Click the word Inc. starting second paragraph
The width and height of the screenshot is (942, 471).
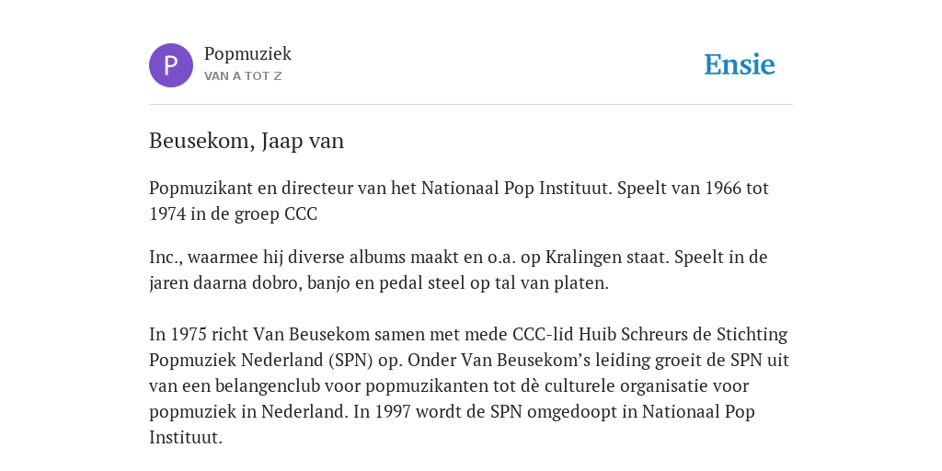(166, 258)
